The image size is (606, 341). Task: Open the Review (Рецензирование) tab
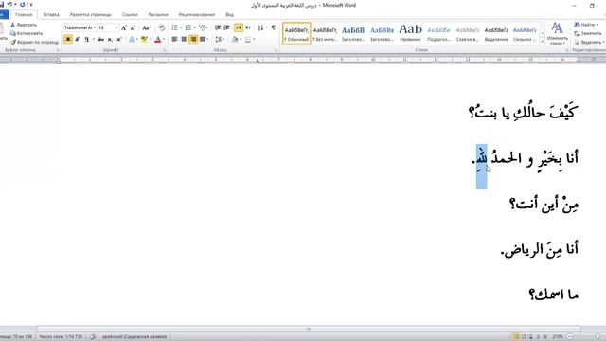pos(197,15)
